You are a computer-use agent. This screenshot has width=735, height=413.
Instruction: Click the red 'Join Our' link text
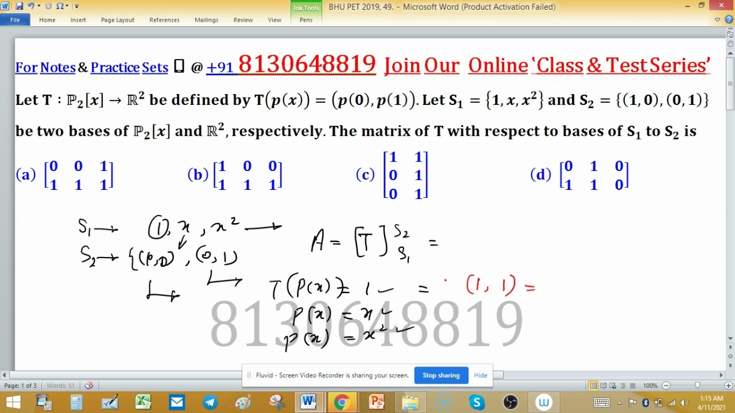[421, 65]
